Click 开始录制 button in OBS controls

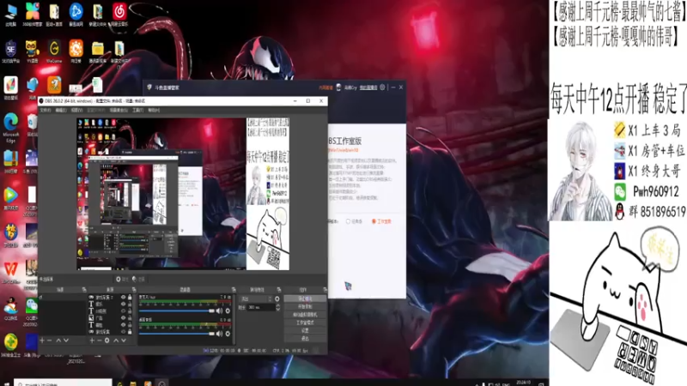point(305,307)
